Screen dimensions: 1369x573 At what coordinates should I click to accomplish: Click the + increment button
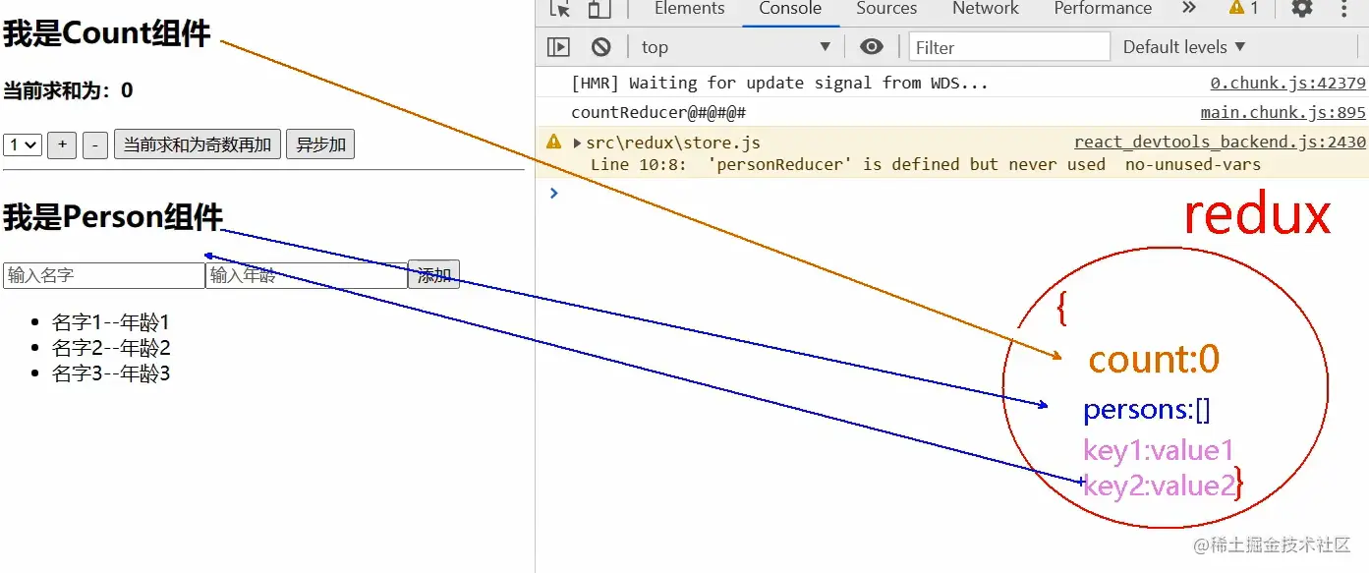(62, 144)
